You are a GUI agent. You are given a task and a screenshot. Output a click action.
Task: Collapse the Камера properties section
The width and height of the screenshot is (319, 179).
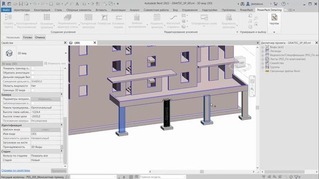click(x=61, y=94)
